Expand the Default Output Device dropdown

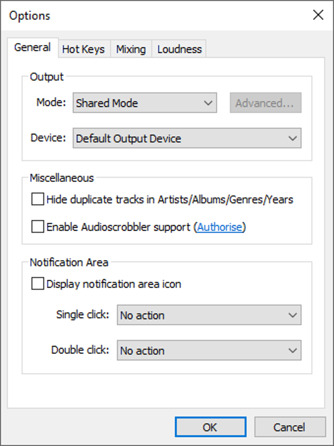coord(187,138)
